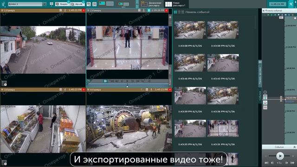Open first 1:43:50 PM event thumbnail
The height and width of the screenshot is (167, 297).
(190, 30)
